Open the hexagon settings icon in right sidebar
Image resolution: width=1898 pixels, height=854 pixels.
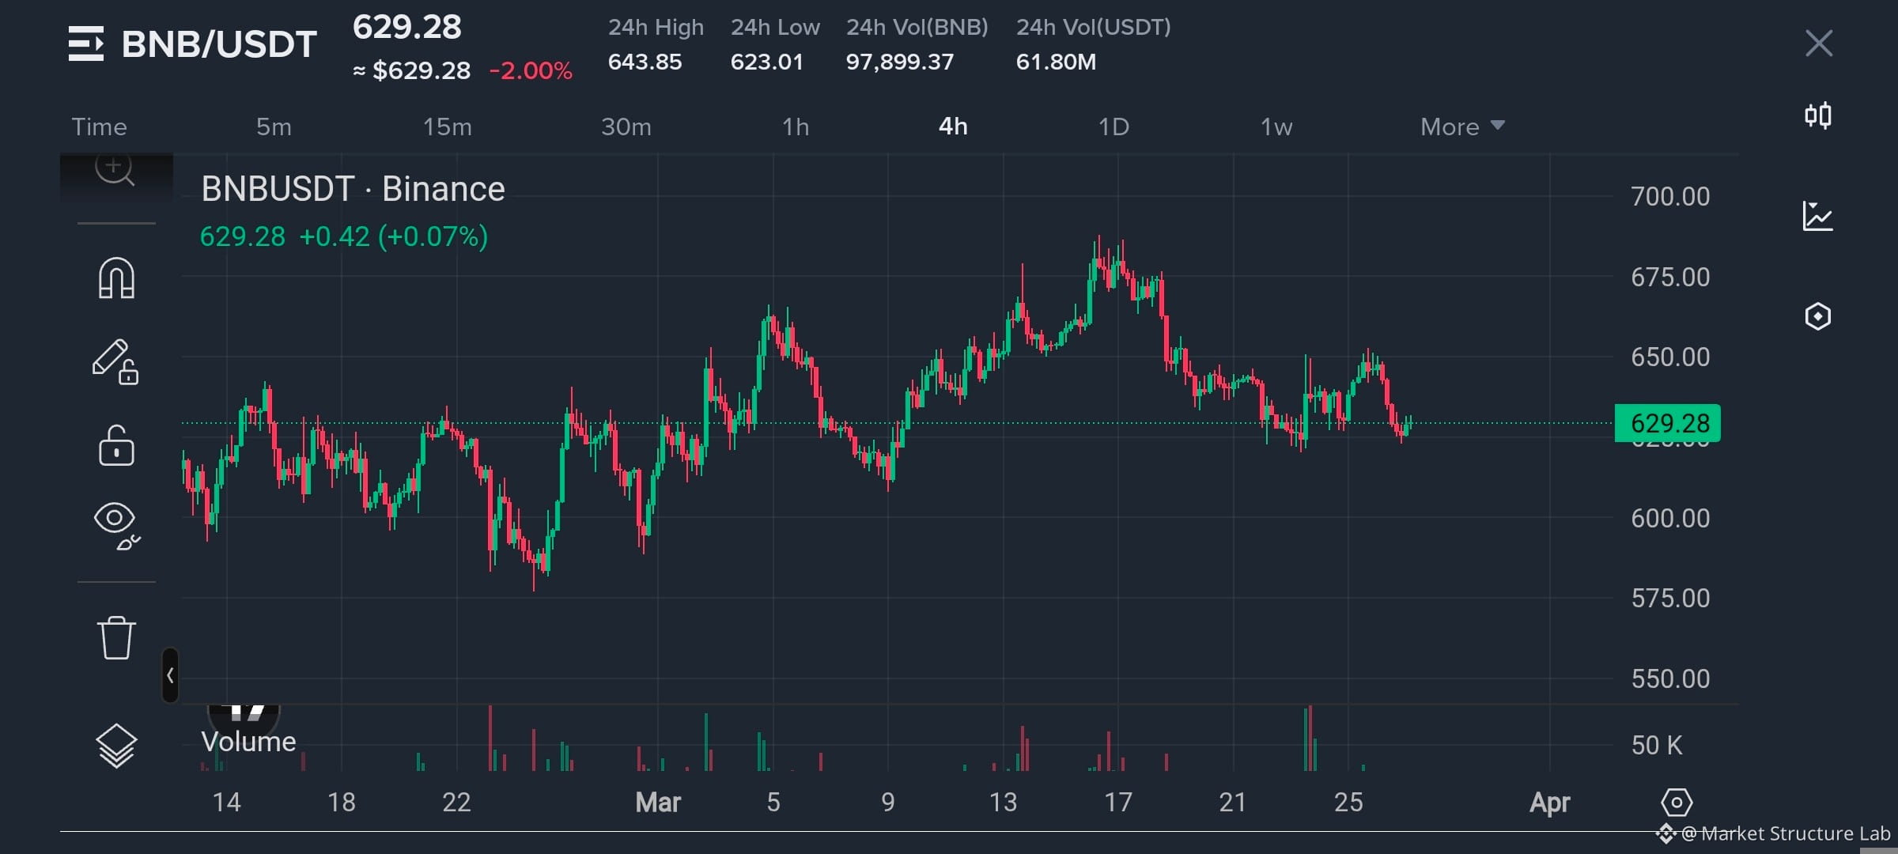1818,316
